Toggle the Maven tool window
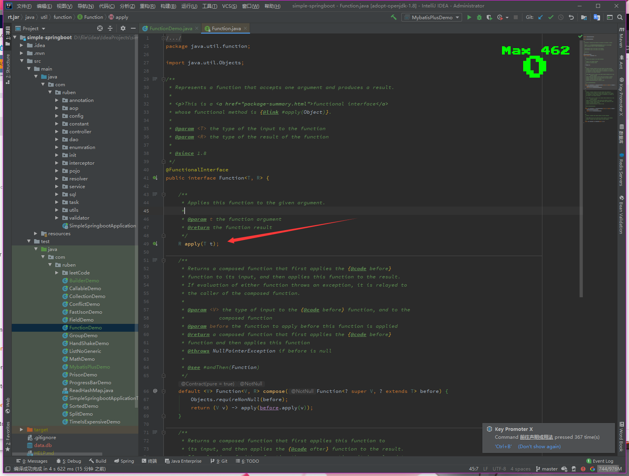The image size is (629, 476). [622, 38]
